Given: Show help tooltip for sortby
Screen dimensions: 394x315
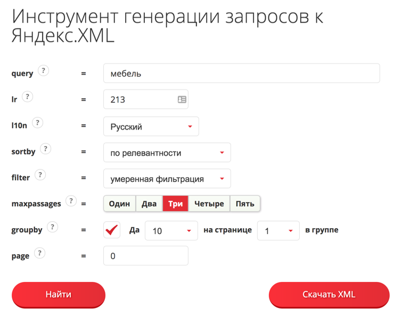Looking at the screenshot, I should [45, 149].
